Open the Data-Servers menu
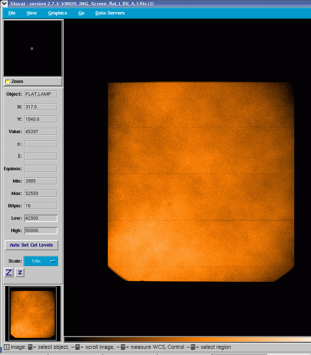The height and width of the screenshot is (355, 311). [x=110, y=13]
